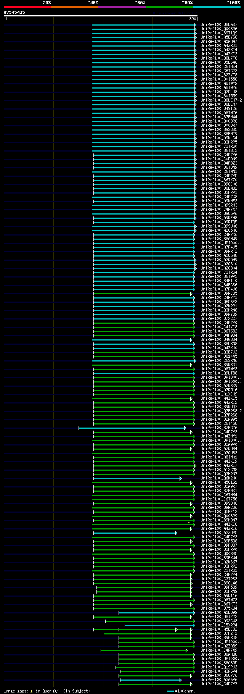Select the UniRef100_B7FGZ6 label
The image size is (244, 694).
[x=219, y=428]
